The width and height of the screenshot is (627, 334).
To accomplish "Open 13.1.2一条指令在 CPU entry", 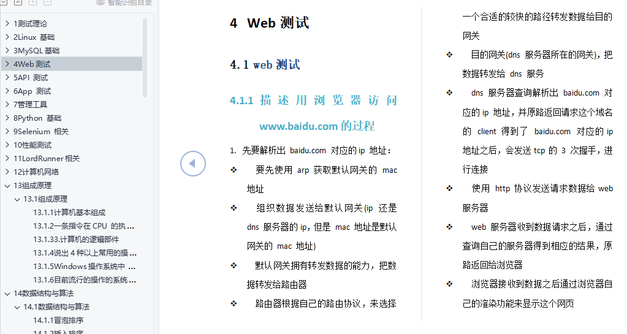I will [83, 226].
